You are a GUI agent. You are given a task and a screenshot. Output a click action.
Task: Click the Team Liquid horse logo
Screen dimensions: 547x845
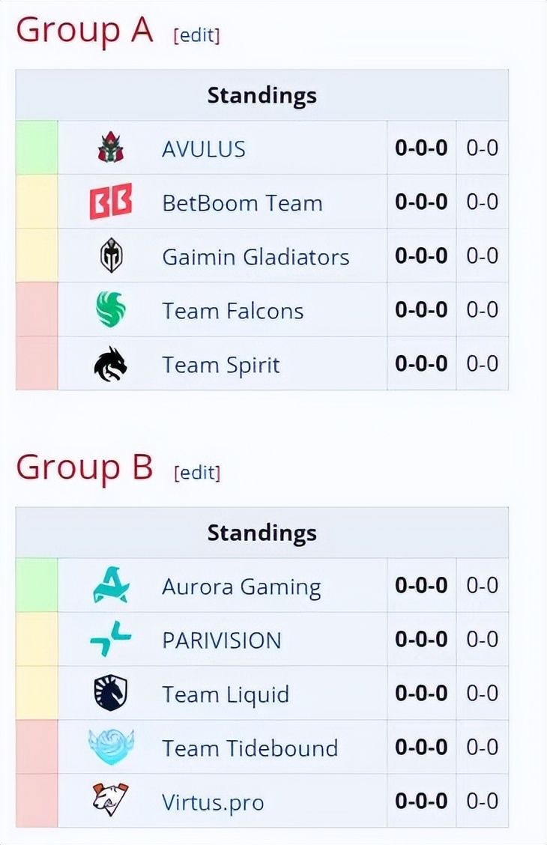click(x=111, y=694)
